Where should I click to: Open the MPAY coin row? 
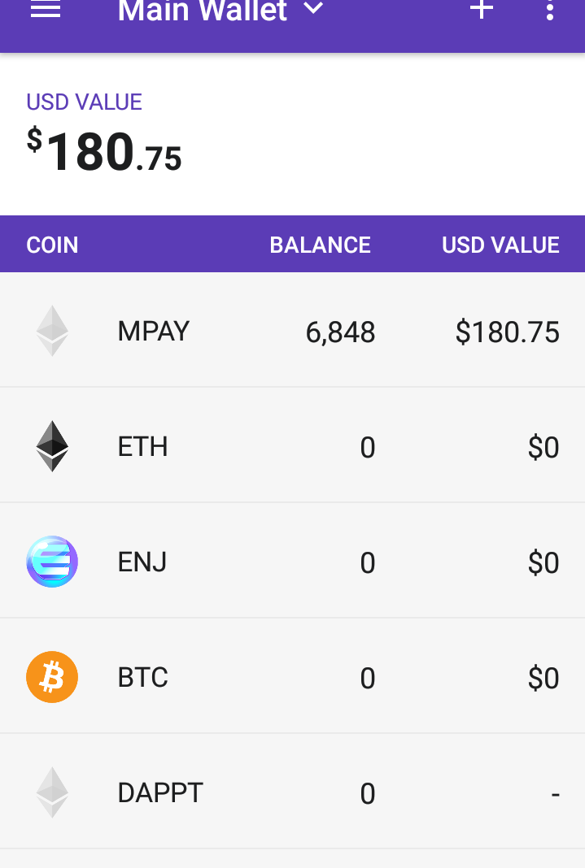[293, 330]
